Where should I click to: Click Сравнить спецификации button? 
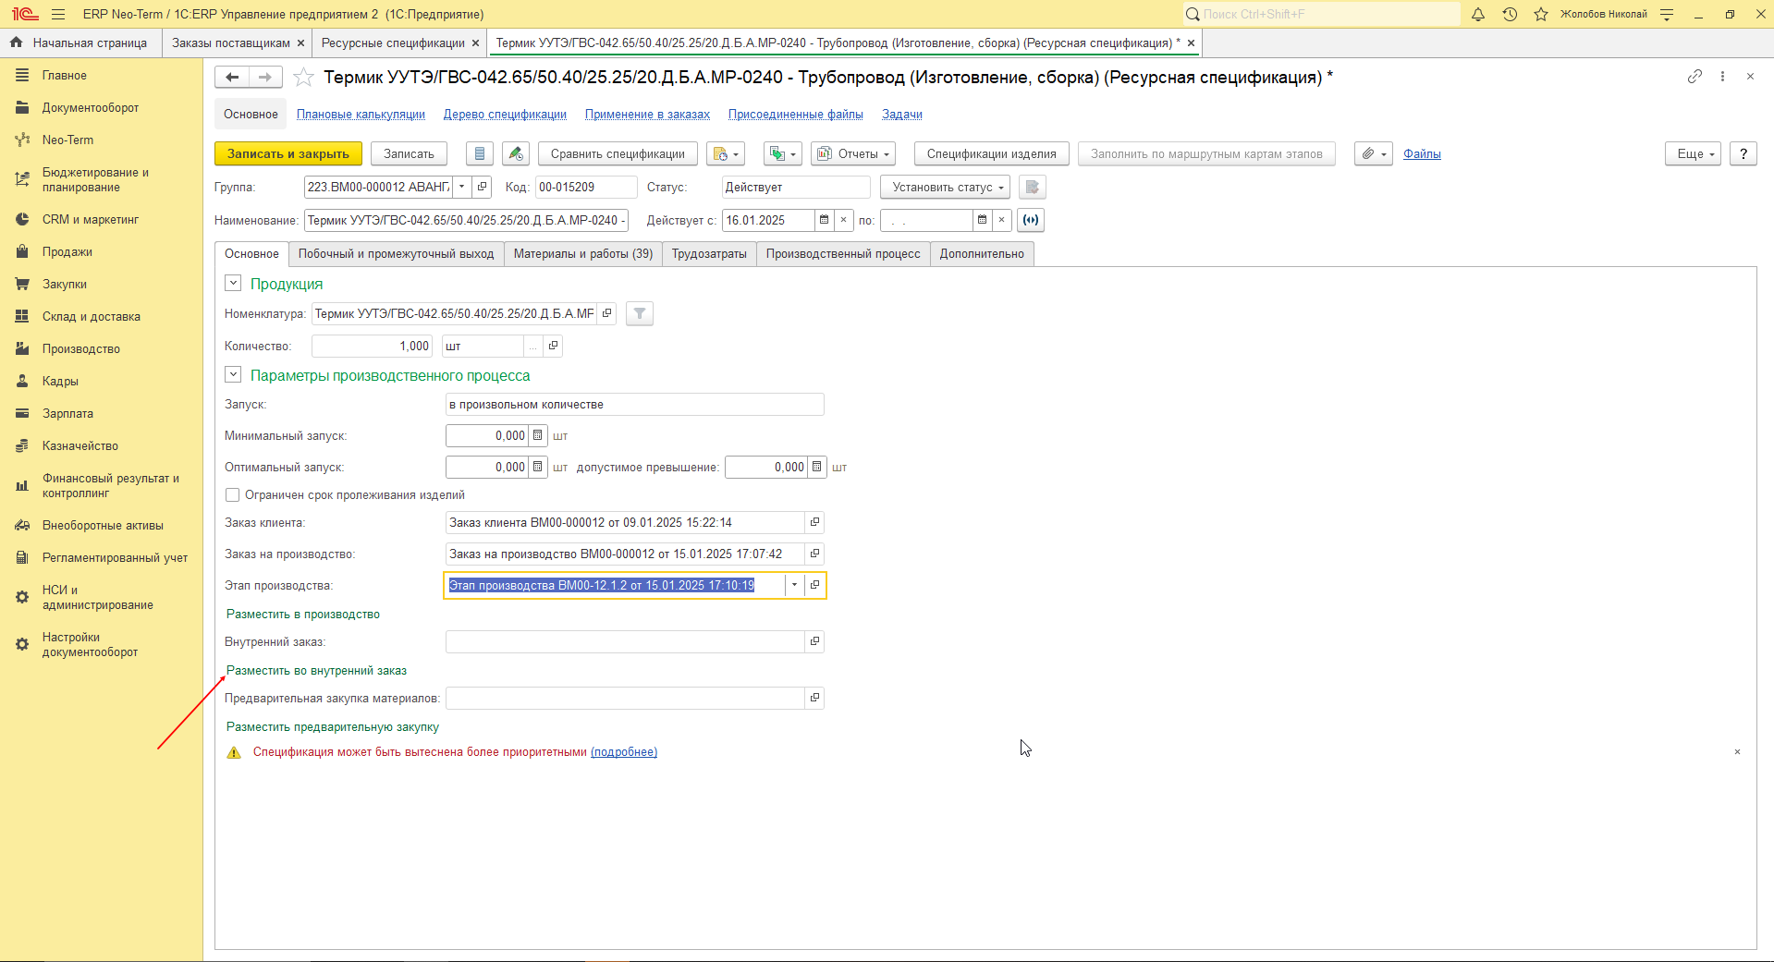618,154
